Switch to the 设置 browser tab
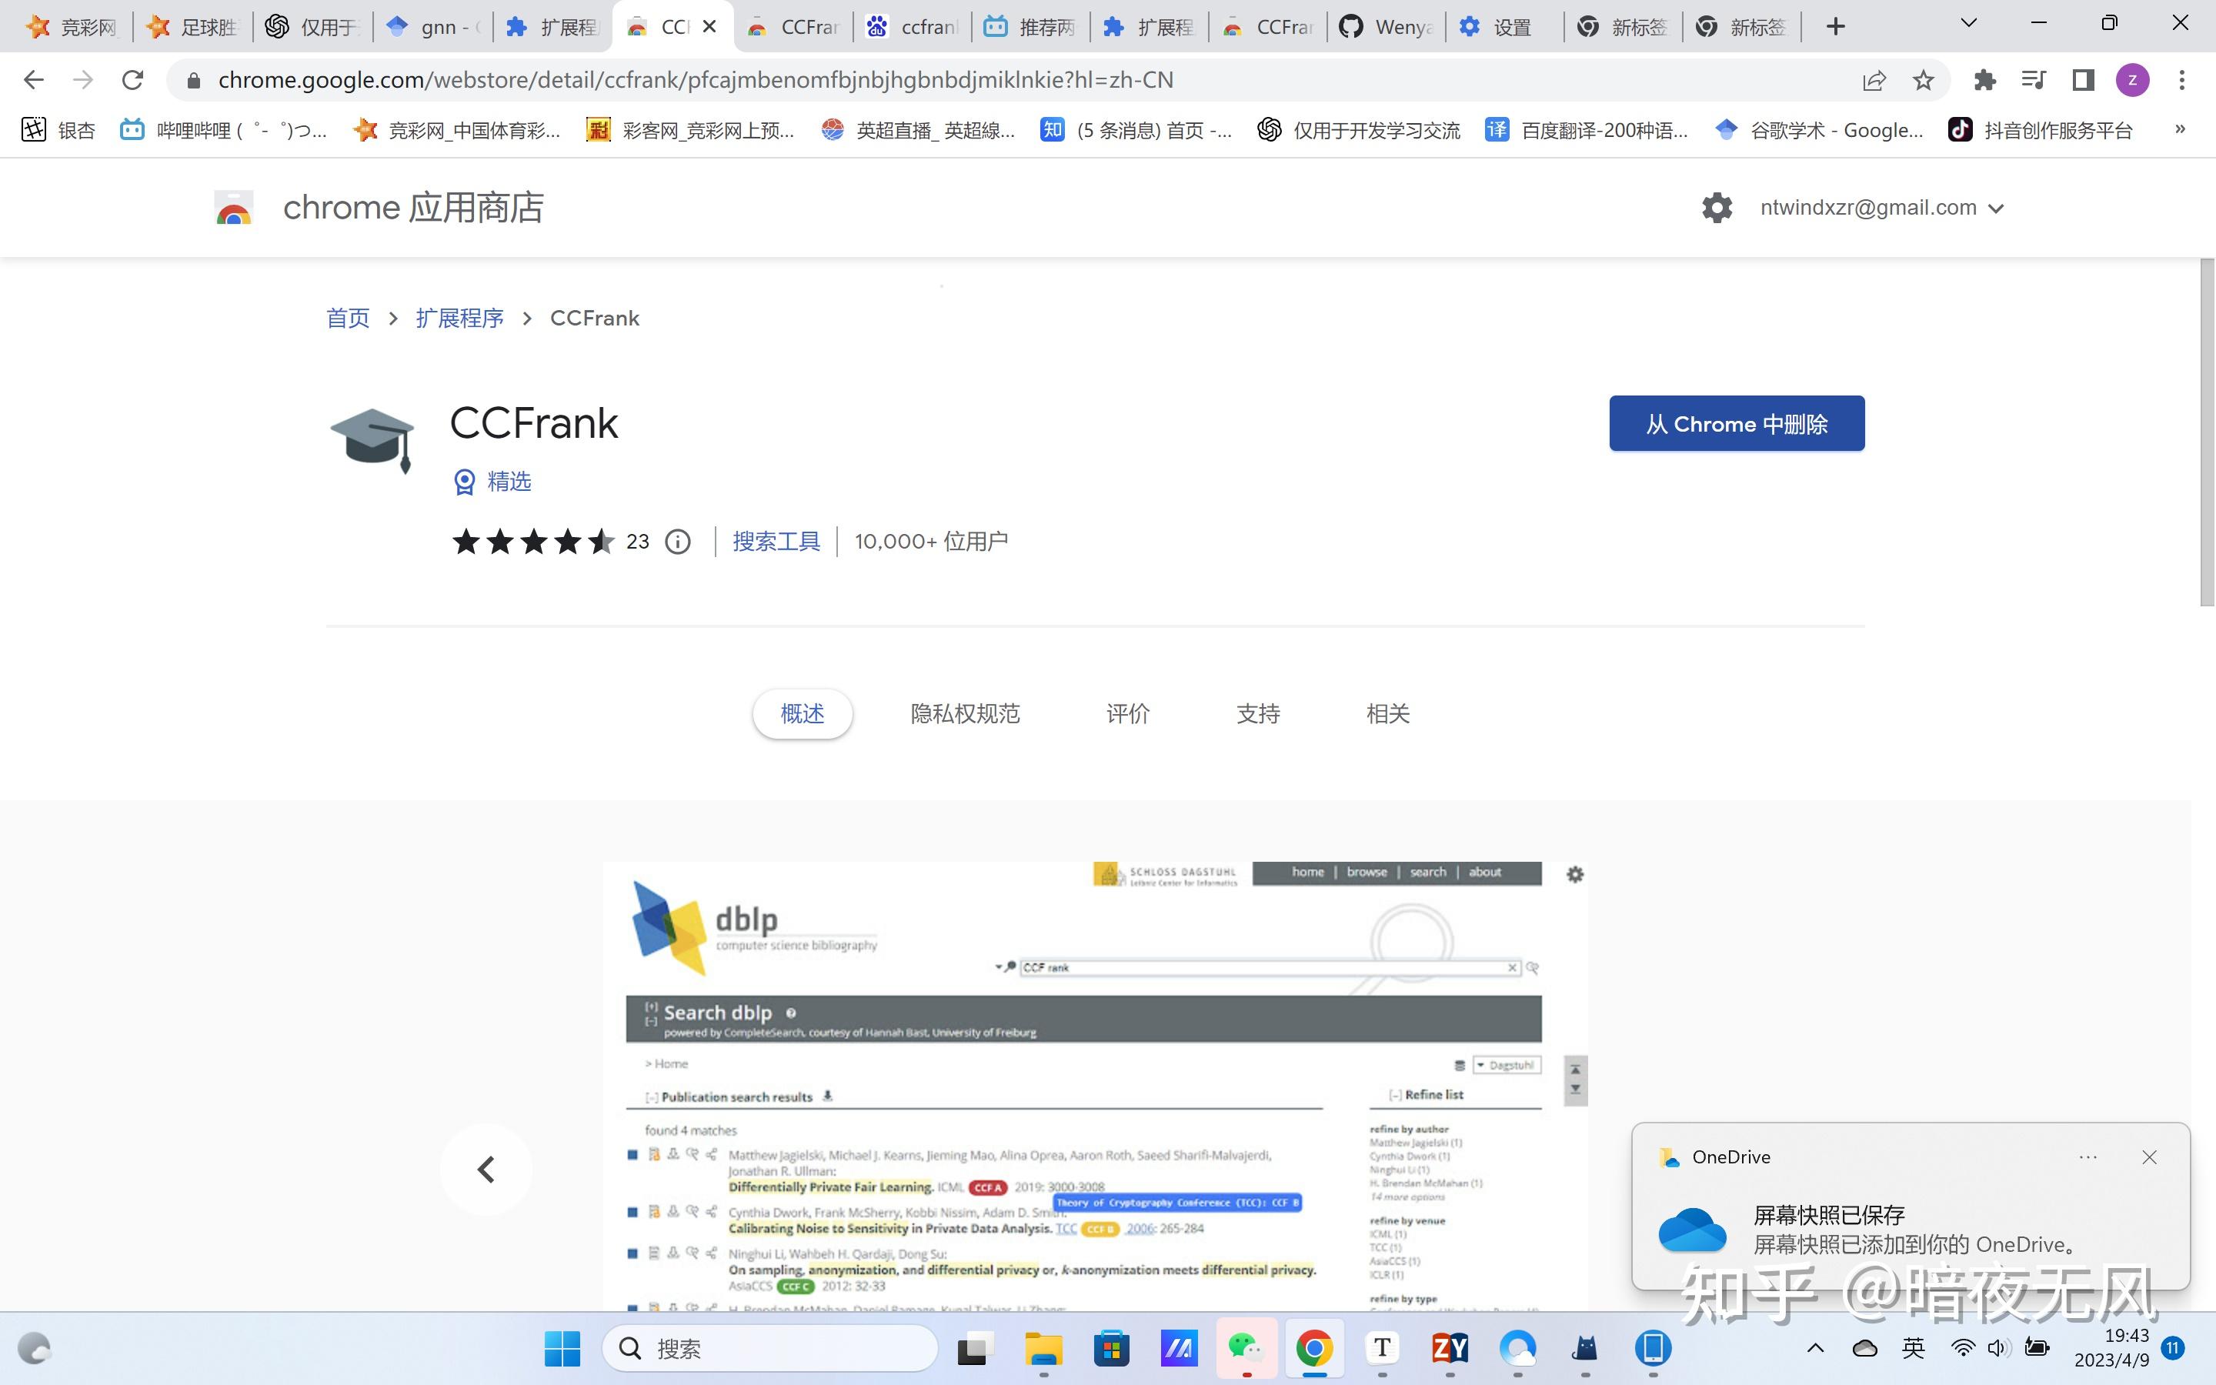 (1504, 27)
